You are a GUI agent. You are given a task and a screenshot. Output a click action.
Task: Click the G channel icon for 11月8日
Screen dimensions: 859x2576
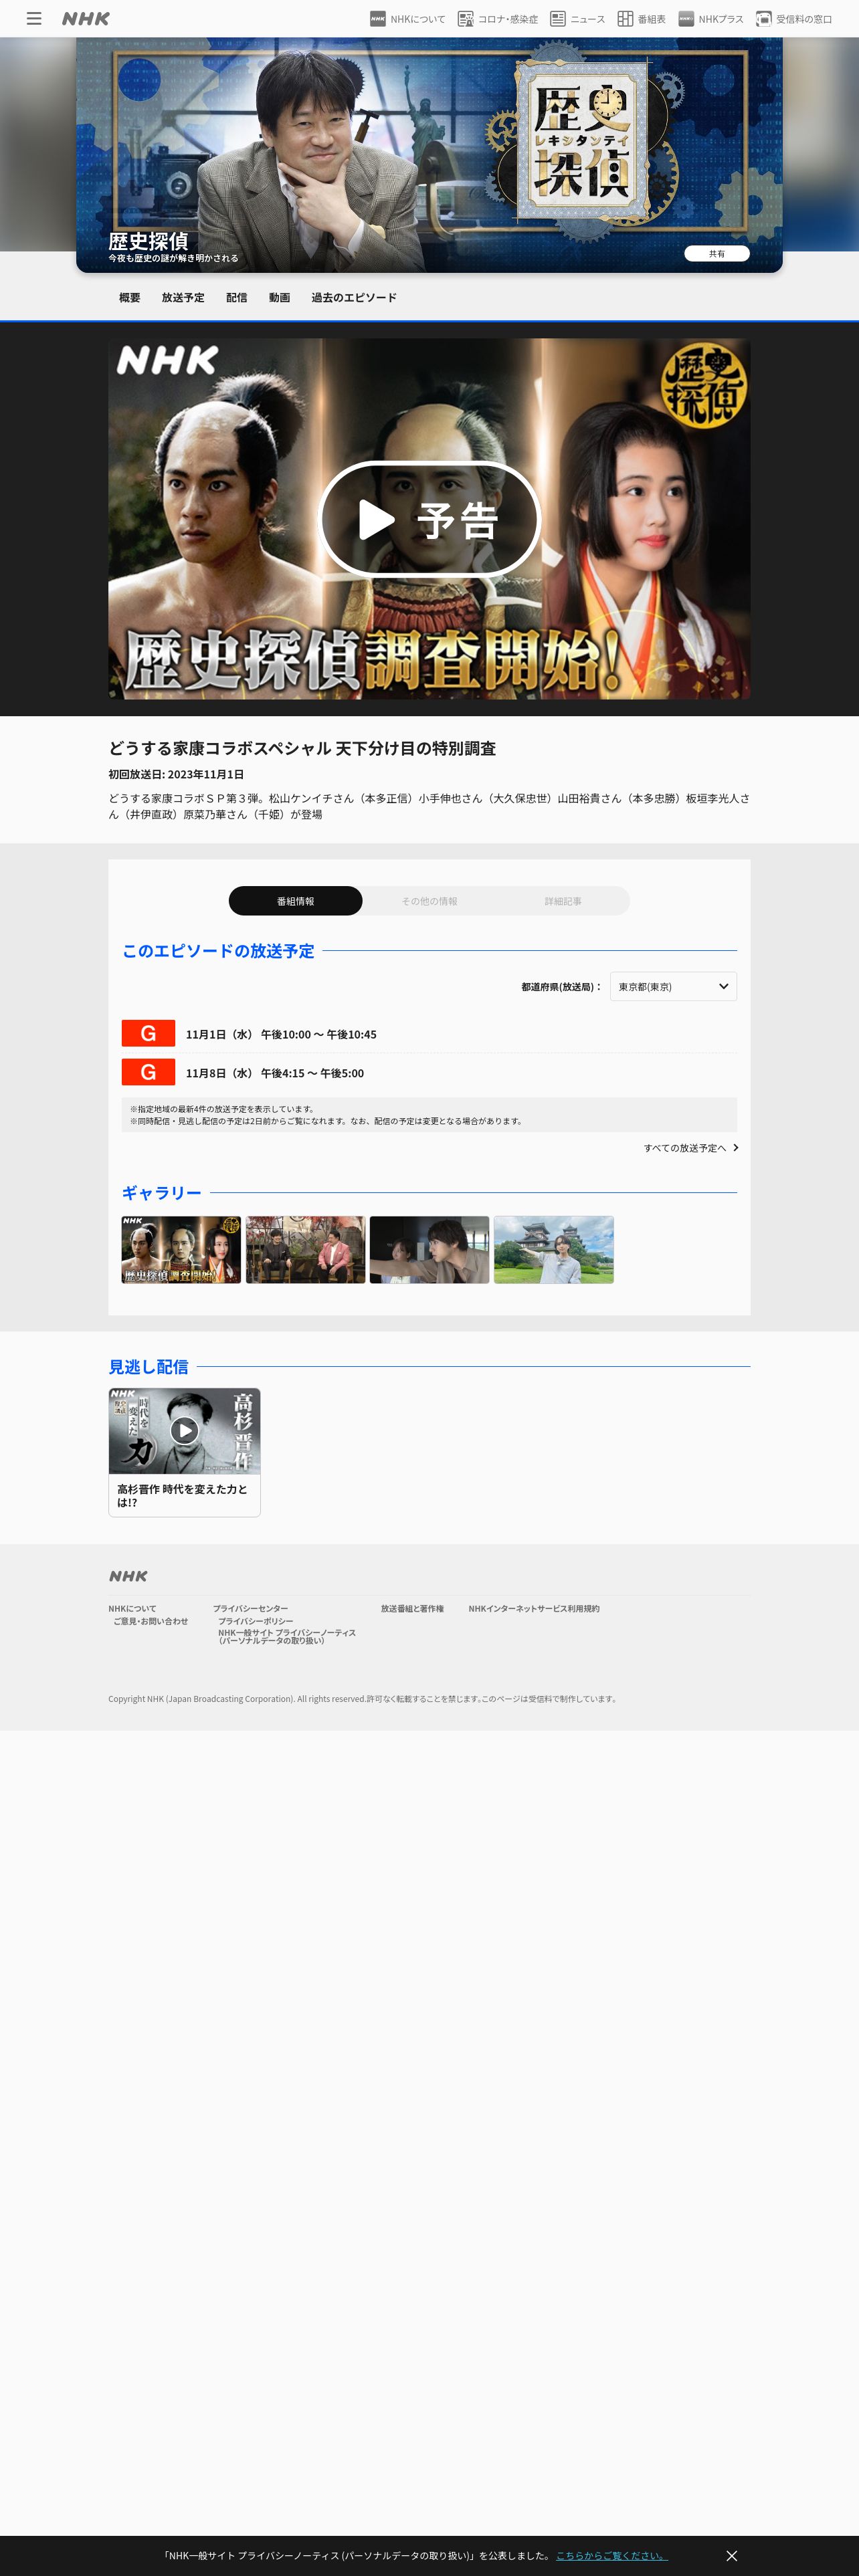pos(148,1072)
